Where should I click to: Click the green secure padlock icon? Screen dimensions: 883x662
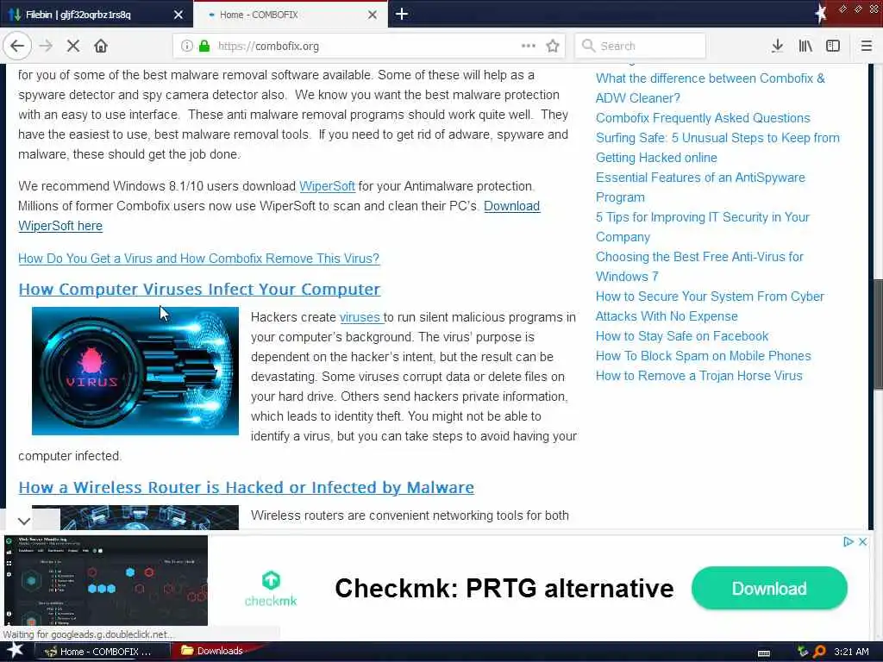204,47
